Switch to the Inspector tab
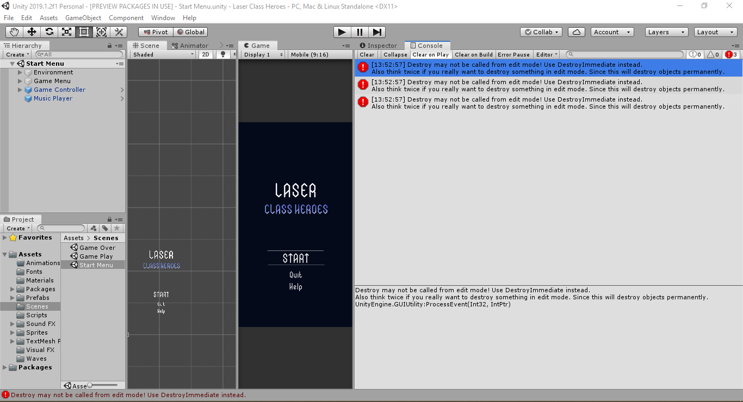Image resolution: width=743 pixels, height=402 pixels. (x=379, y=45)
